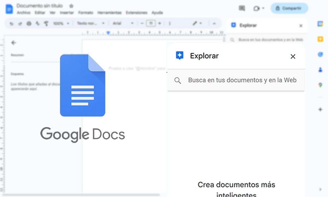
Task: Open the Insertar menu
Action: coord(67,13)
